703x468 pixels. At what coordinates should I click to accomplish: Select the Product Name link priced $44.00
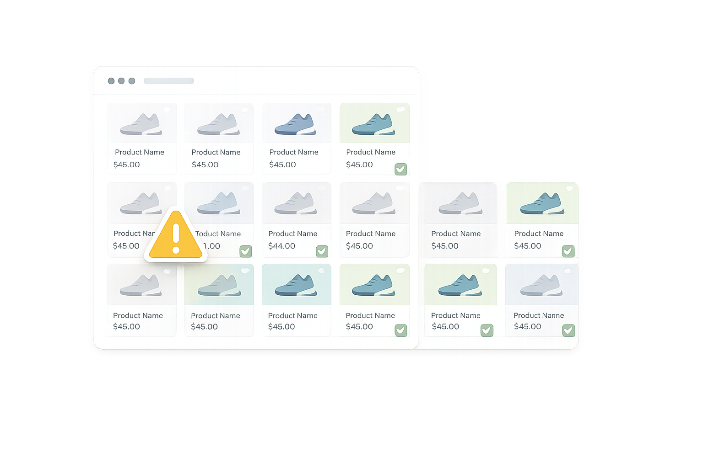[292, 234]
